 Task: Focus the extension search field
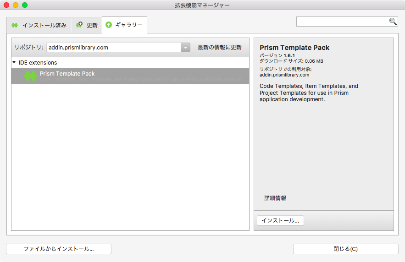tap(347, 22)
